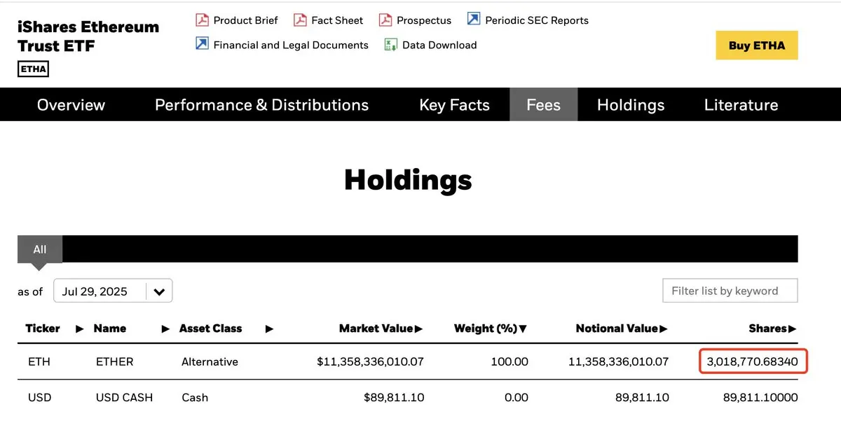Viewport: 841px width, 430px height.
Task: Sort by the Name column arrow
Action: [x=166, y=328]
